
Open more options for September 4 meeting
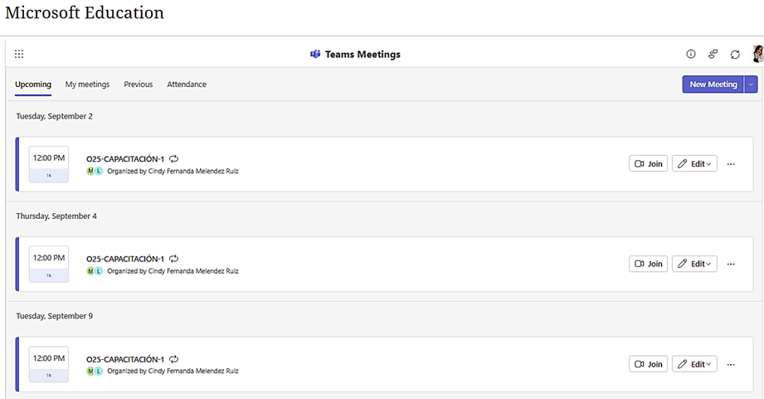[x=731, y=264]
